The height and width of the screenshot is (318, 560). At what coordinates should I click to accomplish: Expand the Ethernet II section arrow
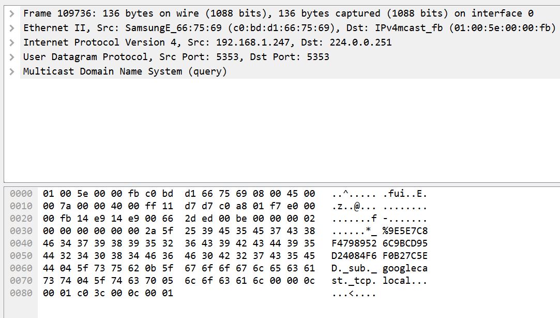coord(12,28)
